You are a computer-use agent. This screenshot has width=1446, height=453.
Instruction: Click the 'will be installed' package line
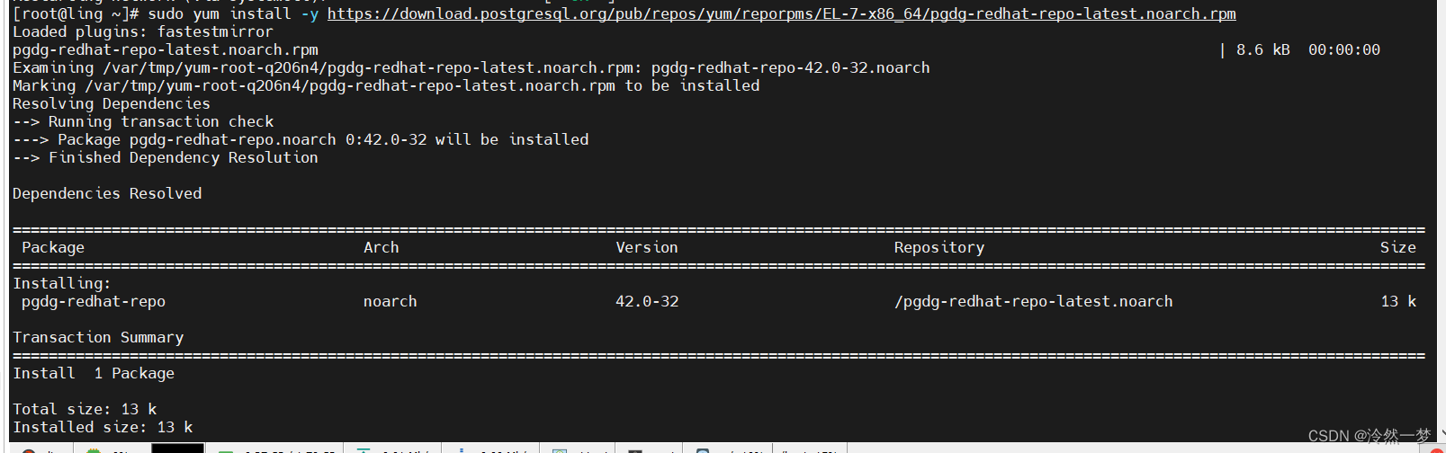(x=301, y=139)
